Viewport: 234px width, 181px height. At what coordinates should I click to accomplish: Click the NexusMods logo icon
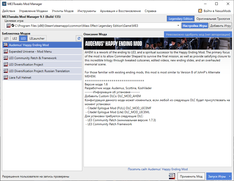pyautogui.click(x=200, y=11)
